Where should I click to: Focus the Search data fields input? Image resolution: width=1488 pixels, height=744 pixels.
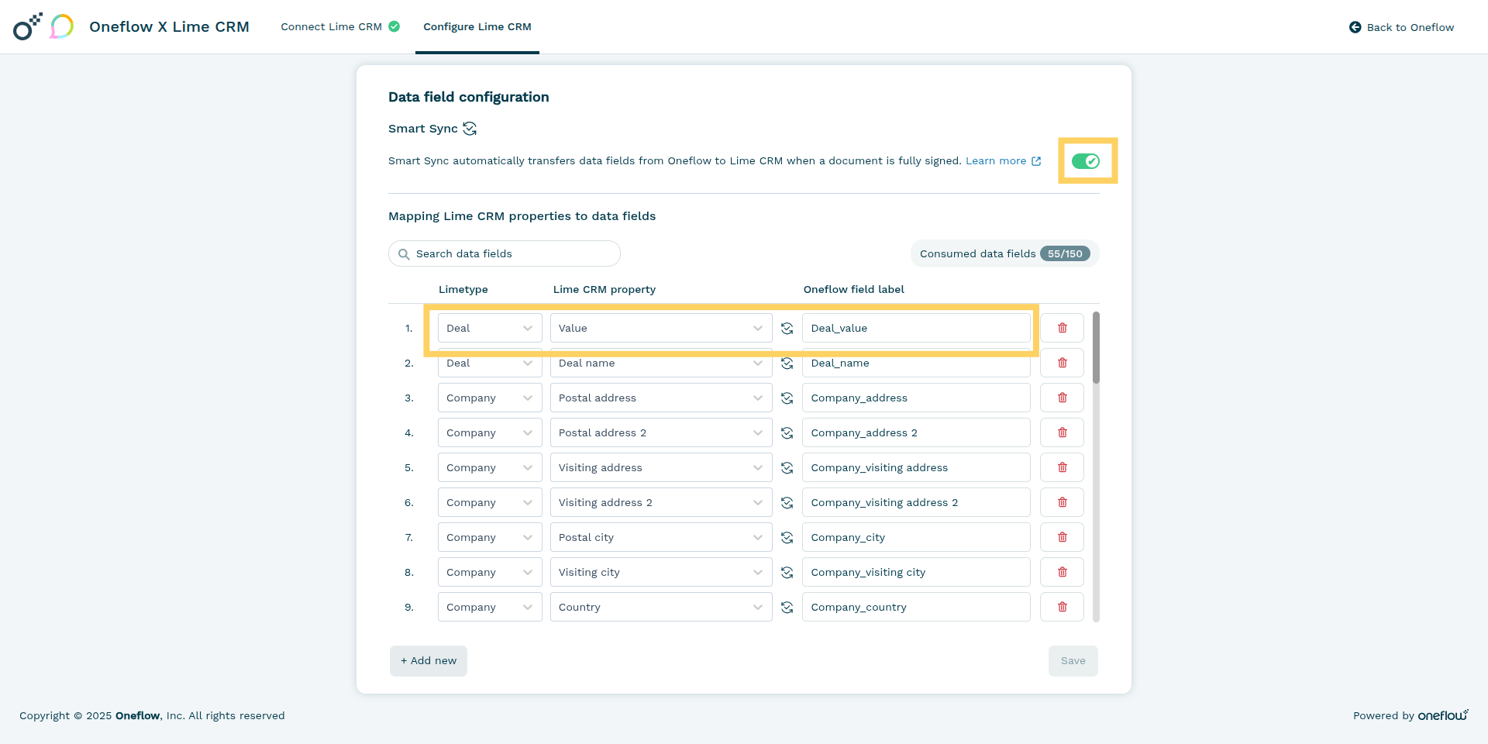click(505, 253)
